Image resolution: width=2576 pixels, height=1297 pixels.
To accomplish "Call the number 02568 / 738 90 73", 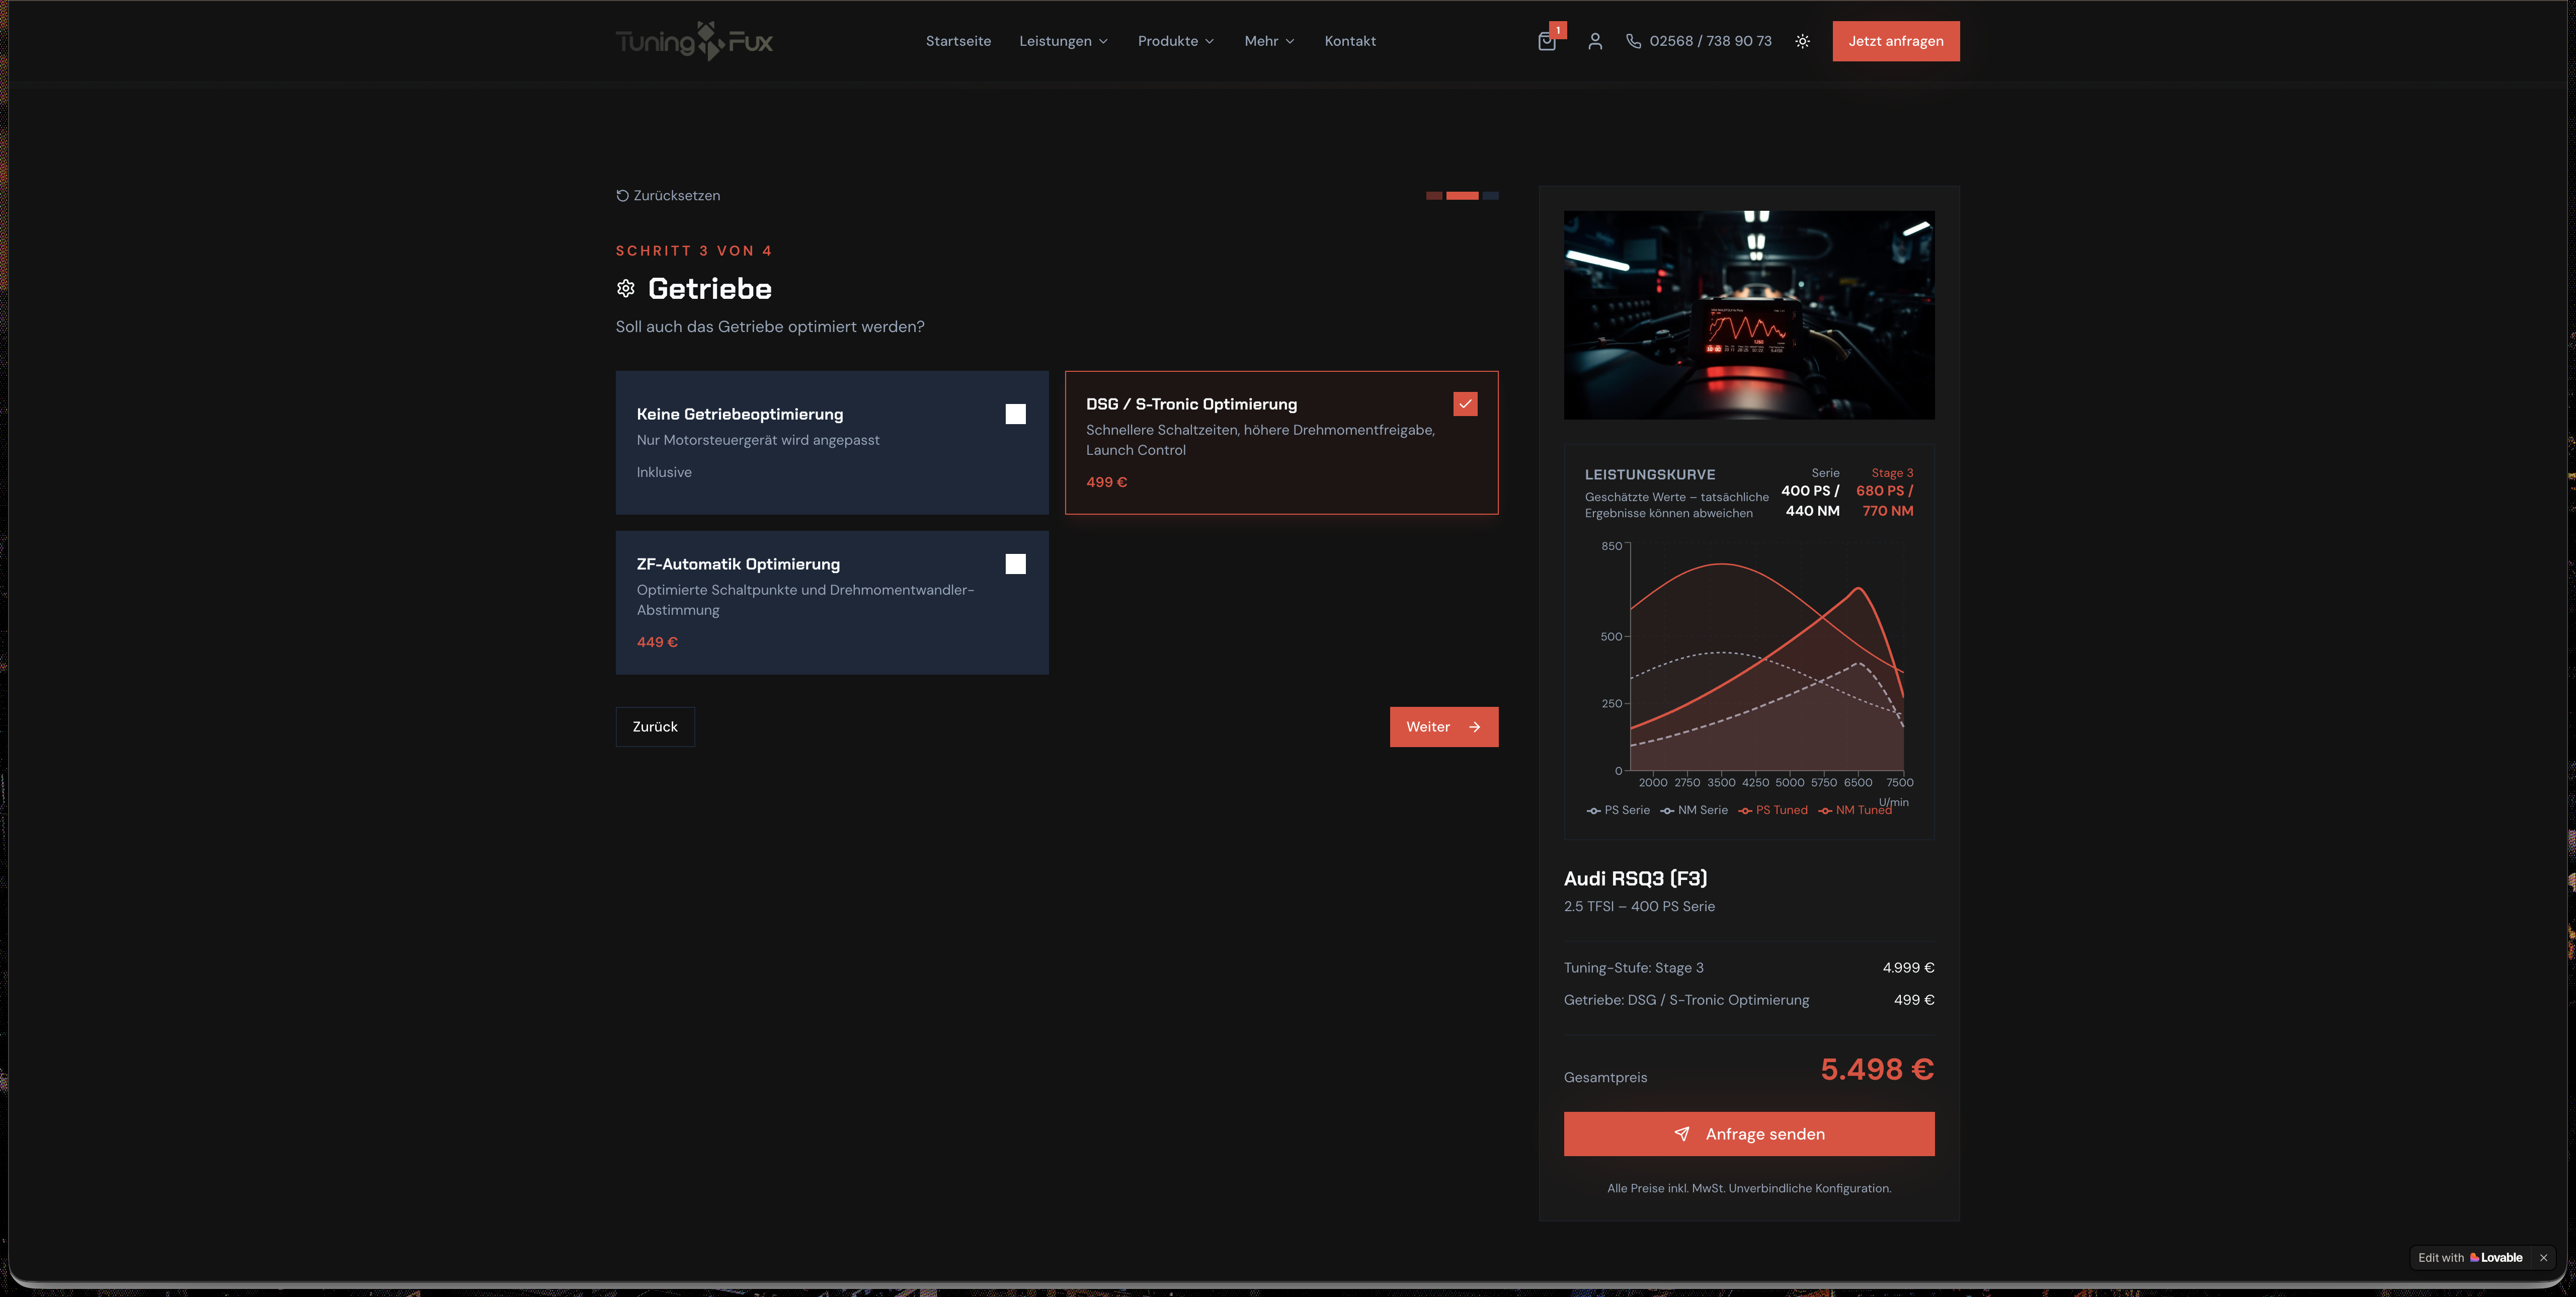I will click(1710, 41).
